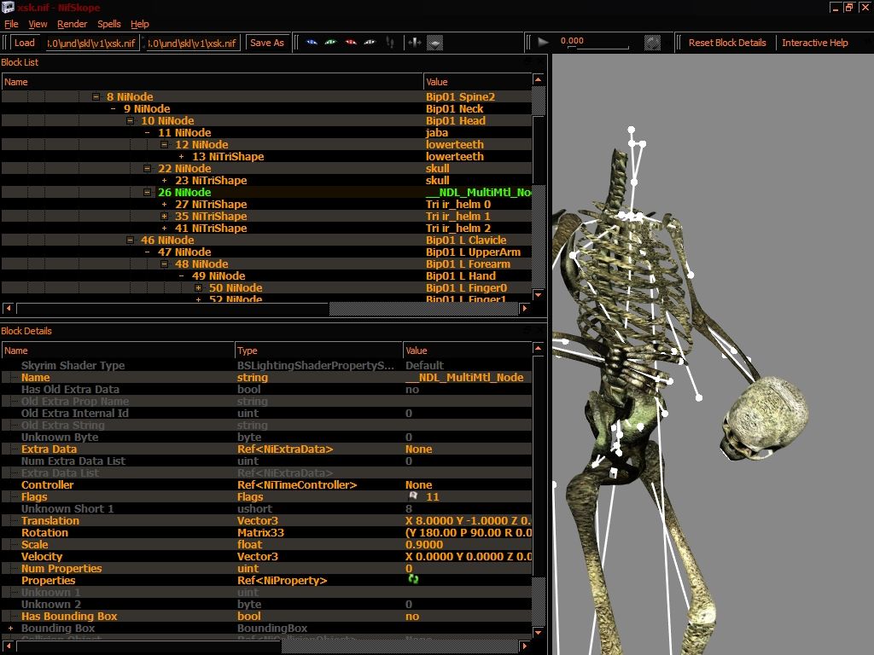Screen dimensions: 874x655
Task: Click the Save As button
Action: [267, 43]
